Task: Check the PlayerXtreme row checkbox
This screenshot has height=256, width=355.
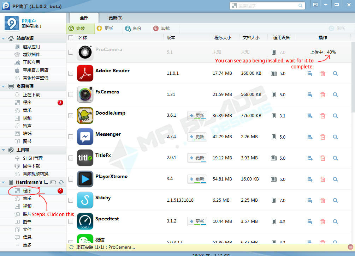Action: (71, 179)
